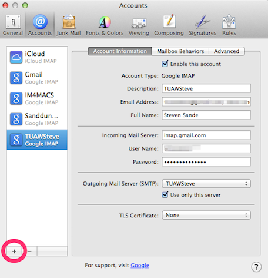Remove selected account with minus button

click(29, 251)
